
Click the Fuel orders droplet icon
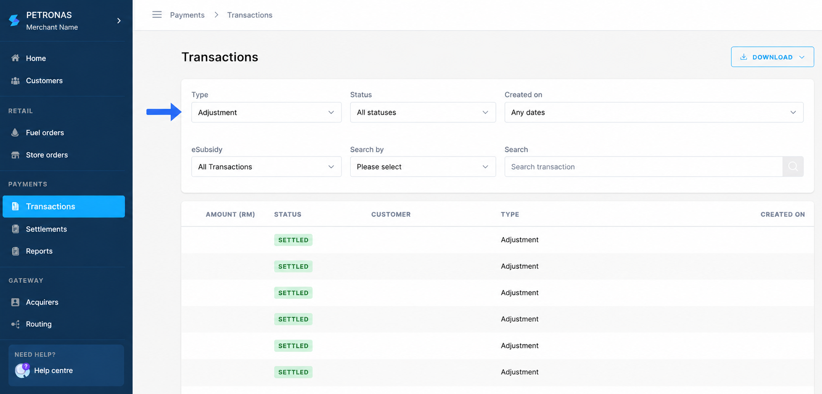click(15, 132)
